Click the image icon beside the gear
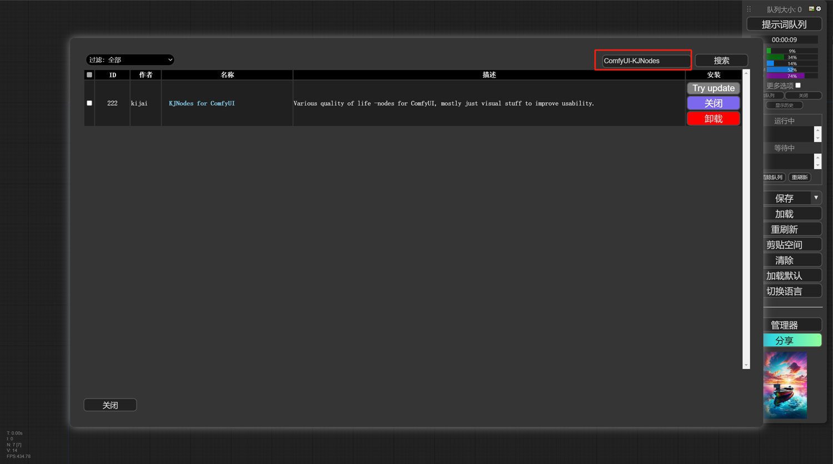This screenshot has width=833, height=464. coord(811,9)
